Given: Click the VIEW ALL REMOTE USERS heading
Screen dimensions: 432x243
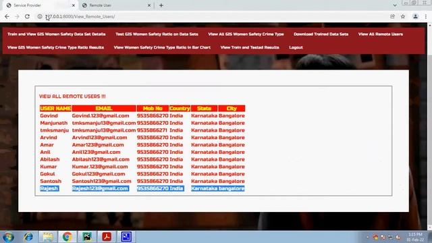Looking at the screenshot, I should (72, 97).
